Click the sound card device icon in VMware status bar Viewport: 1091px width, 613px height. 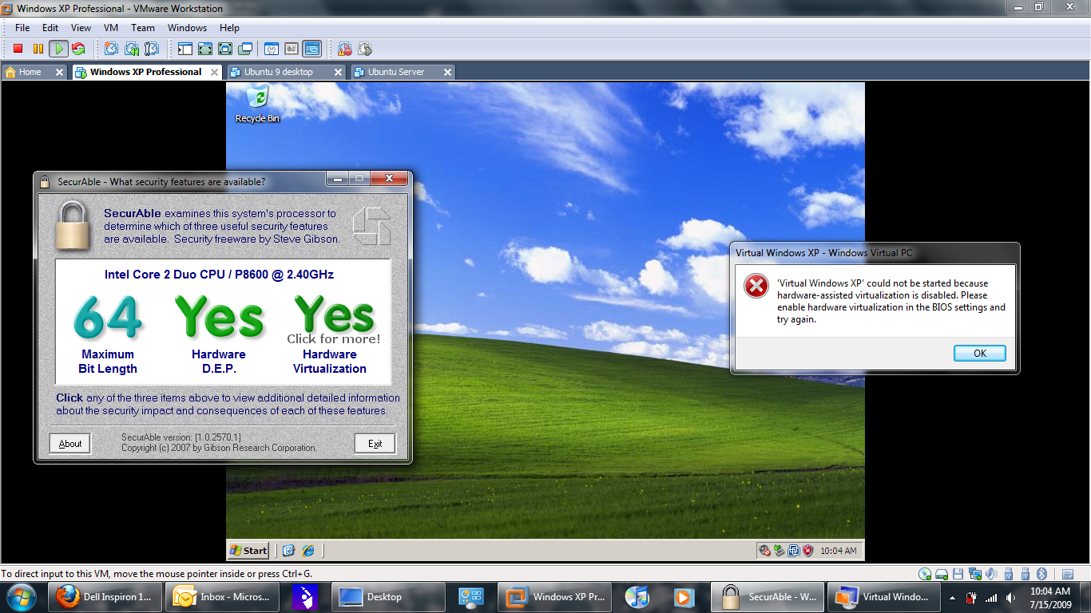[x=992, y=574]
